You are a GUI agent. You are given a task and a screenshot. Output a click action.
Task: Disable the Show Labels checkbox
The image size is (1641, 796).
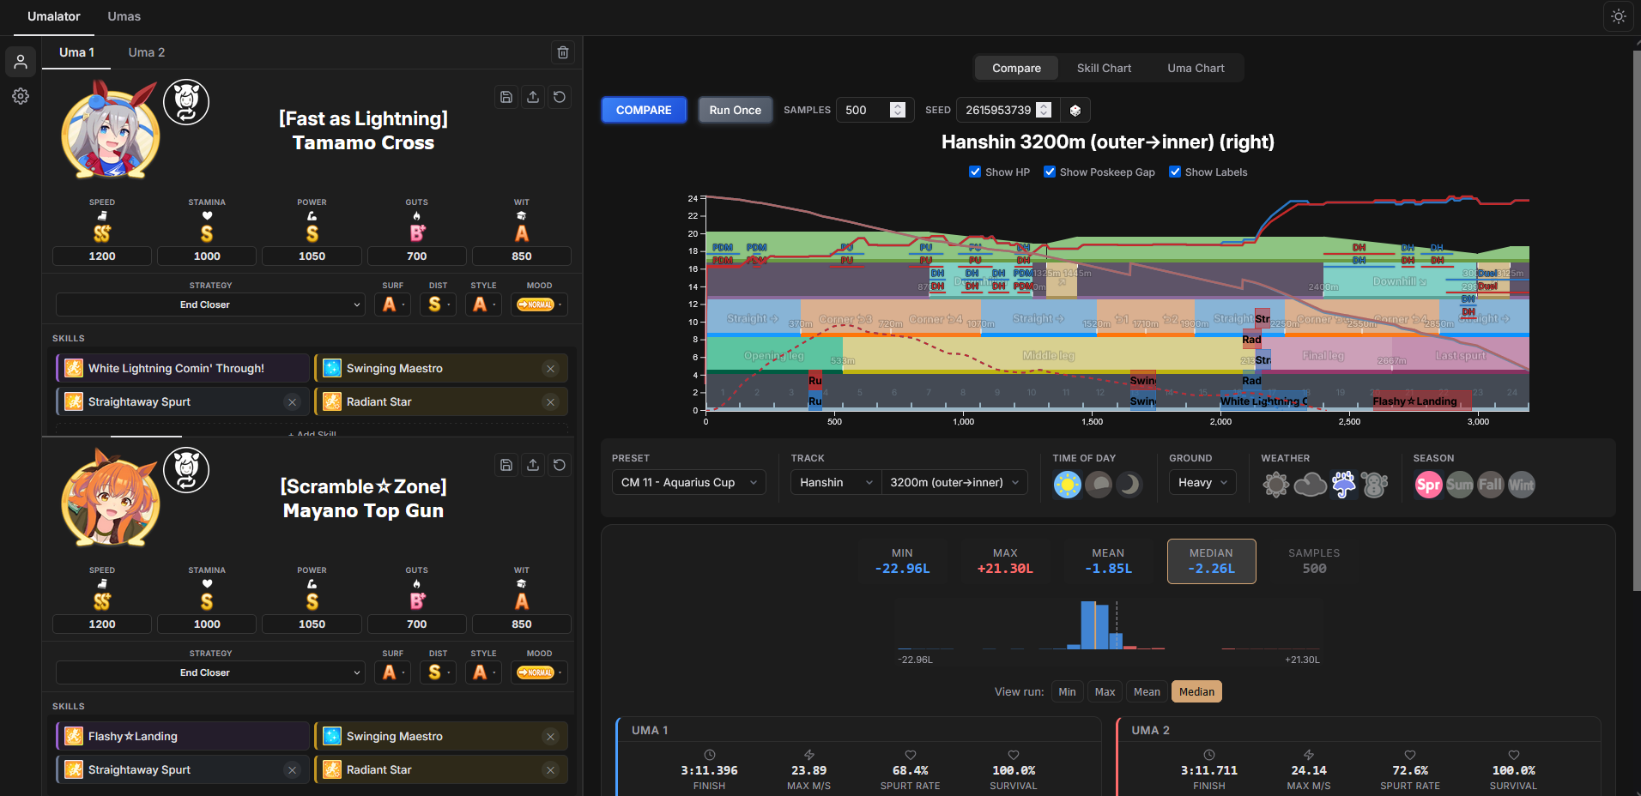1175,172
